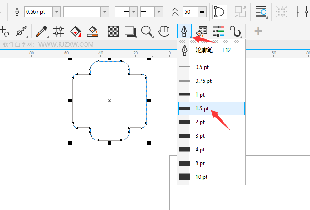Click the align nodes icon
This screenshot has width=310, height=210.
click(303, 12)
